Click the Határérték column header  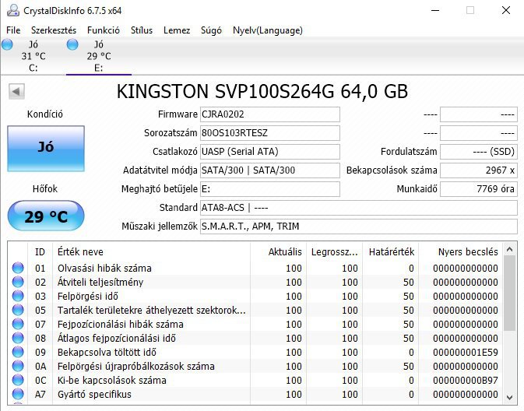coord(390,251)
